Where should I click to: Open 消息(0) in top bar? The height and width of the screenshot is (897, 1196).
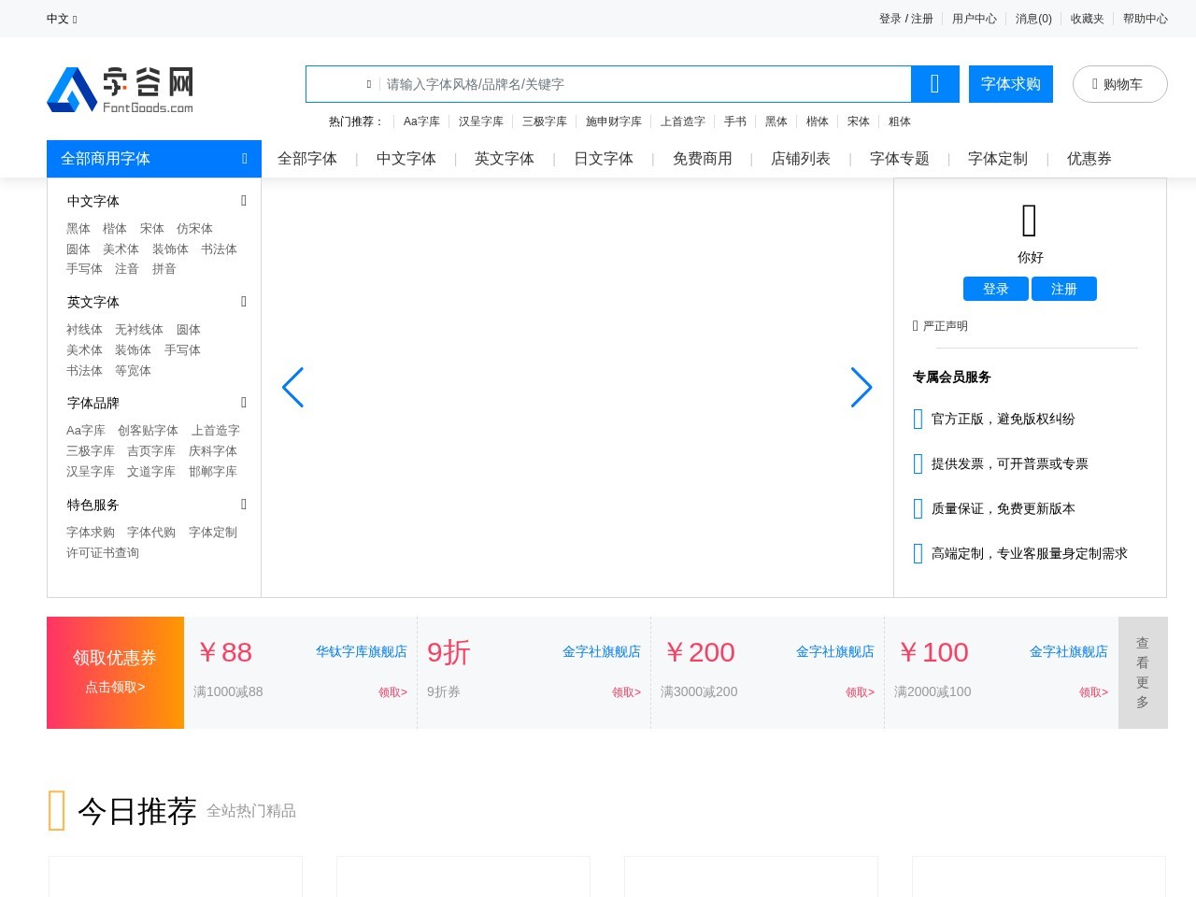pyautogui.click(x=1033, y=19)
